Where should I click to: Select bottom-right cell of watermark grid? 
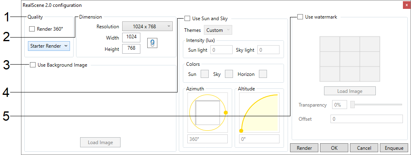point(370,74)
